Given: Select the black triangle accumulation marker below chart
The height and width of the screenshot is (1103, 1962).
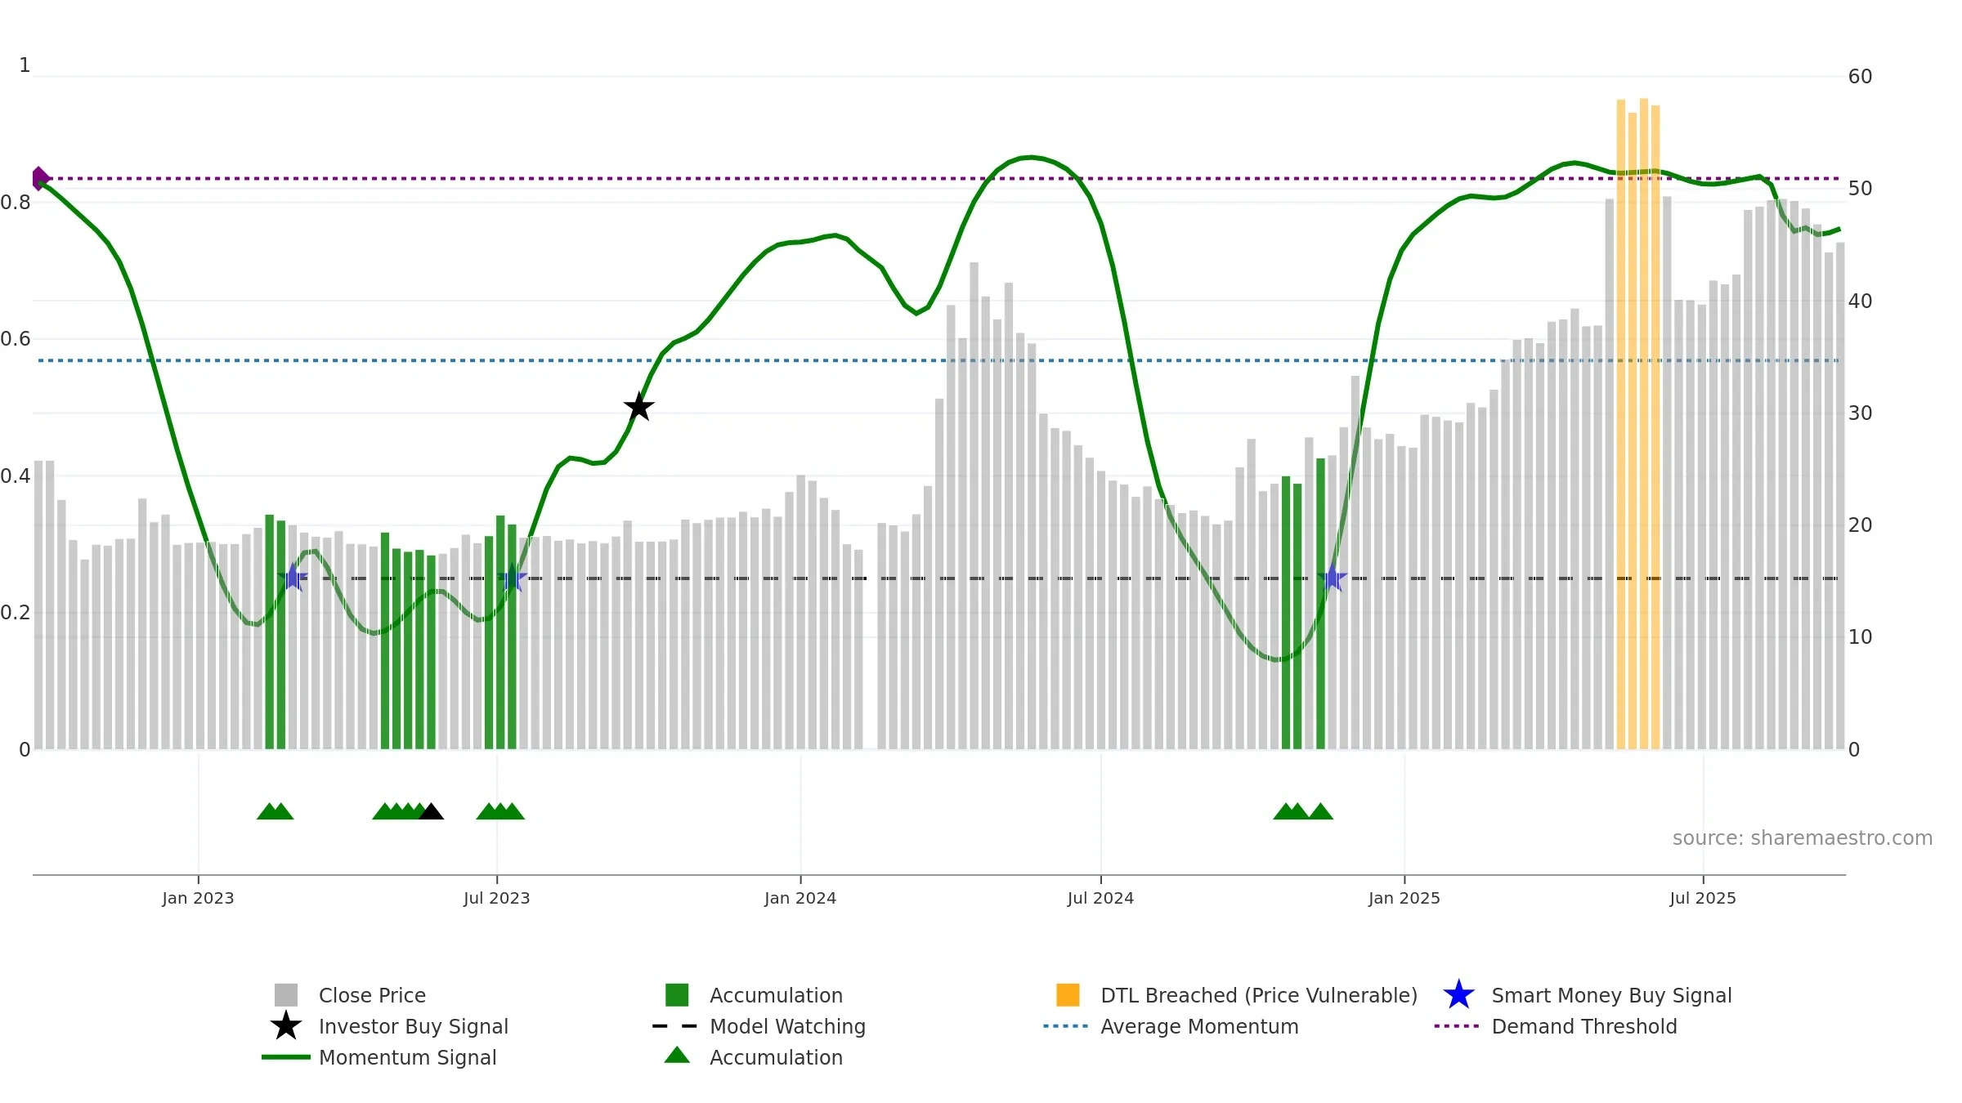Looking at the screenshot, I should pyautogui.click(x=431, y=811).
